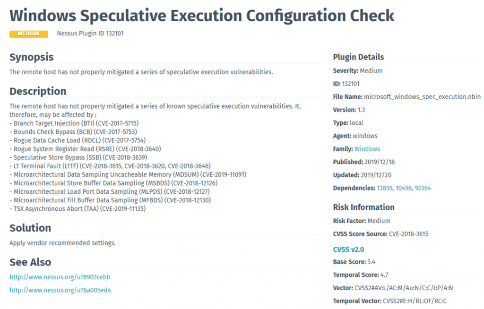The height and width of the screenshot is (309, 484).
Task: Open dependency plugin 13855
Action: click(x=384, y=188)
